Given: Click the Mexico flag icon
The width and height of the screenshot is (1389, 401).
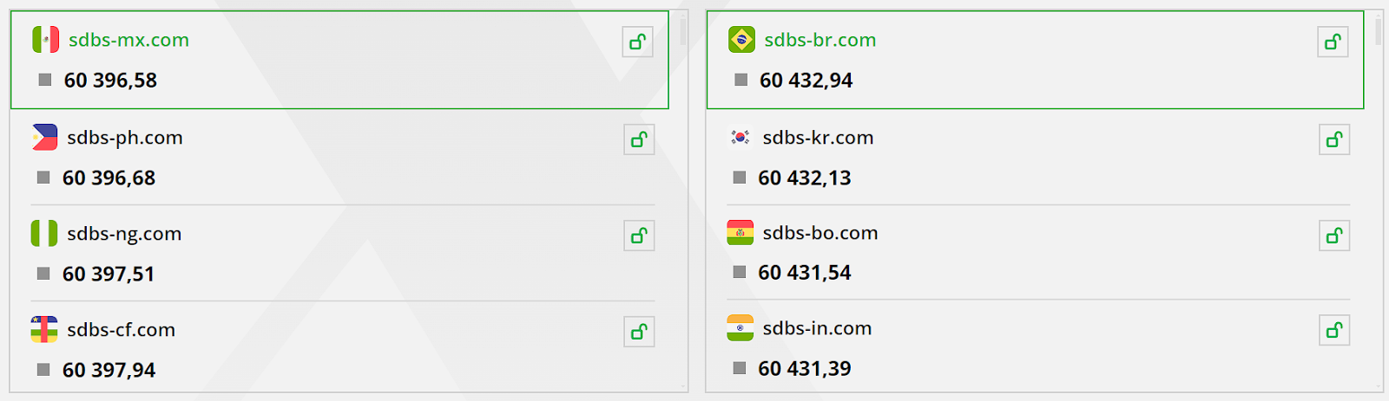Looking at the screenshot, I should point(46,40).
